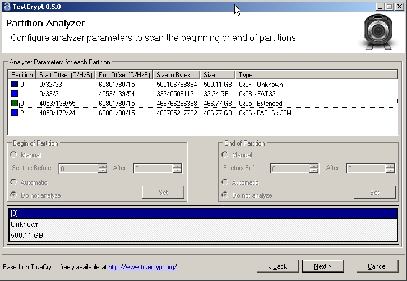Click size in bytes 466765217792
Viewport: 407px width, 281px height.
click(x=177, y=113)
